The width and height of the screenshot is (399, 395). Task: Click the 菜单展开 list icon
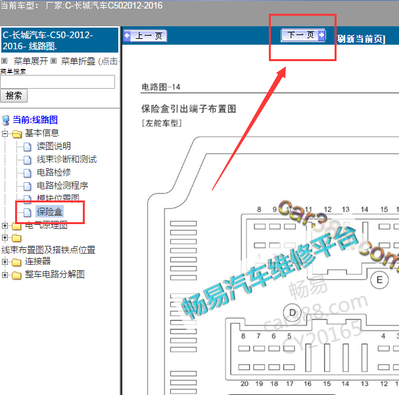[5, 60]
